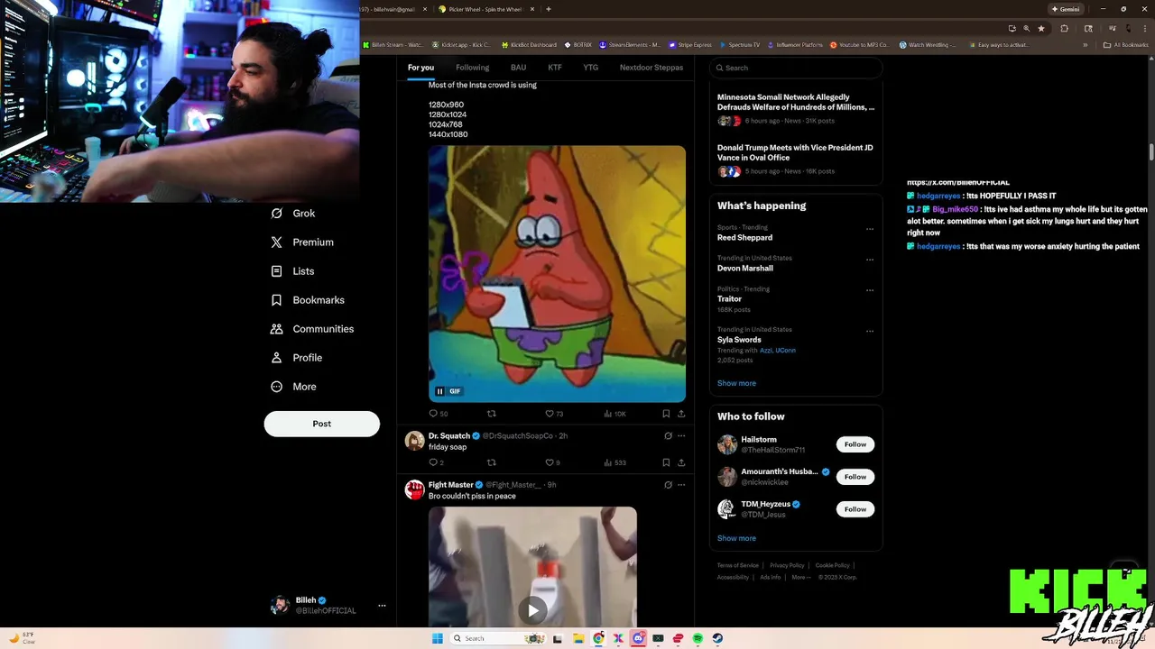Open Communities in the X sidebar
The width and height of the screenshot is (1155, 649).
pyautogui.click(x=312, y=329)
